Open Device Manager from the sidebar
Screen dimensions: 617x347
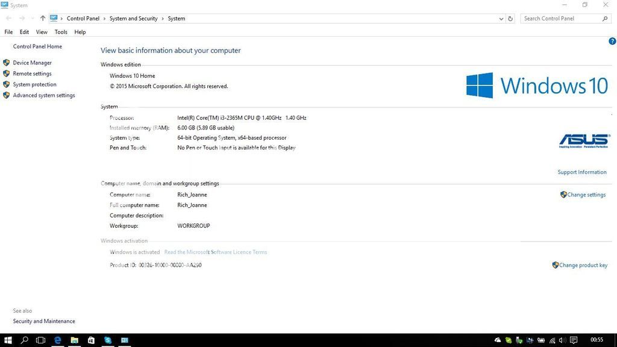(33, 63)
